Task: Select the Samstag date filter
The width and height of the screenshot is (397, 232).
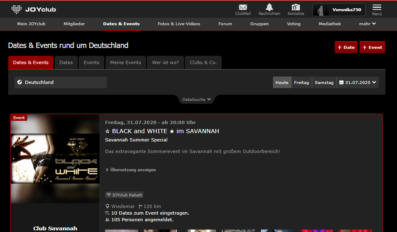Action: click(324, 82)
